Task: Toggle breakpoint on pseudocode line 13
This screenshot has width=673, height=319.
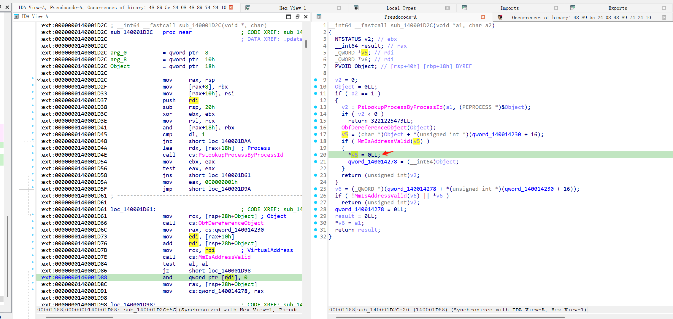Action: (x=315, y=107)
